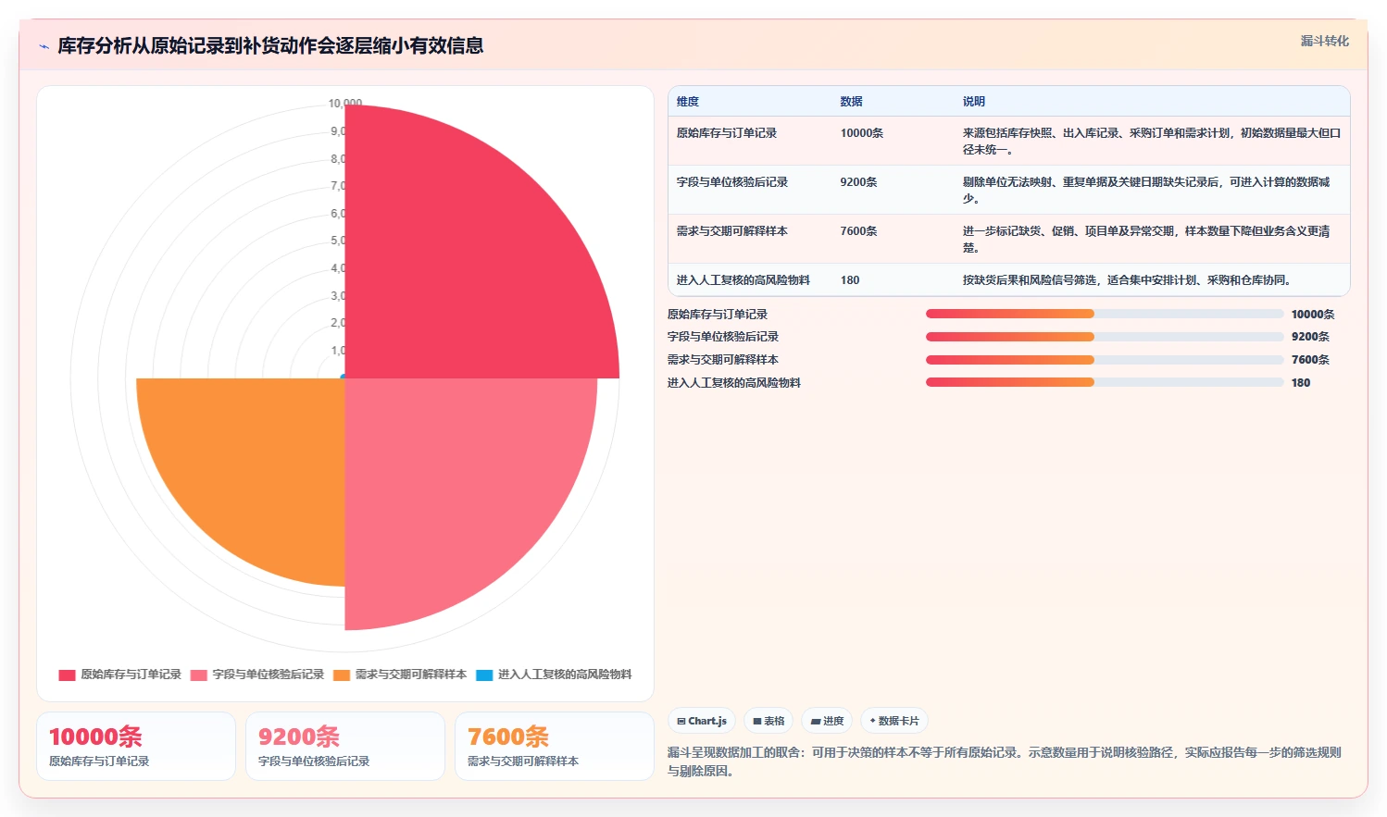Toggle legend swatch for 字段与单位核验后记录

[x=198, y=675]
